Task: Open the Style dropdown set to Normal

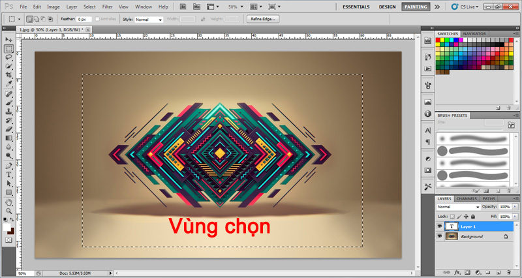Action: [x=149, y=20]
